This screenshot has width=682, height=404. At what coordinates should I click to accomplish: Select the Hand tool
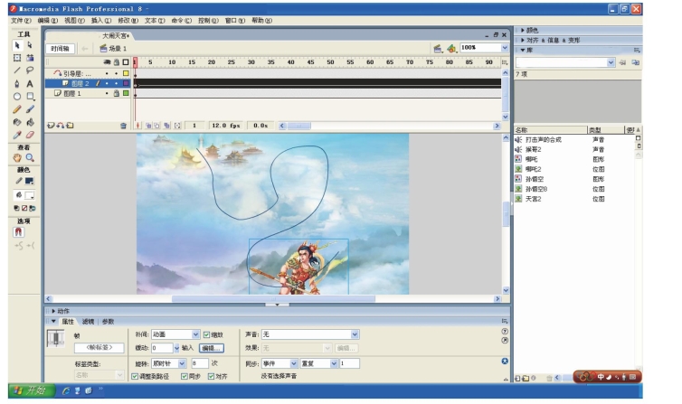tap(17, 157)
